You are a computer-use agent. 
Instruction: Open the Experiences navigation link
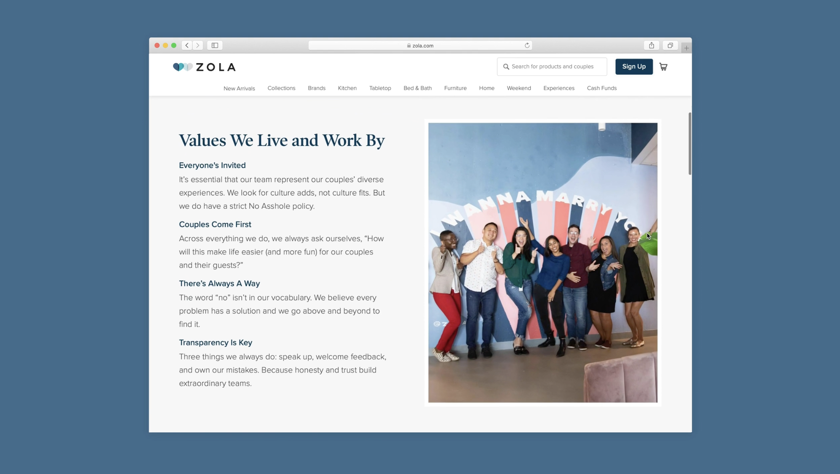[x=558, y=88]
